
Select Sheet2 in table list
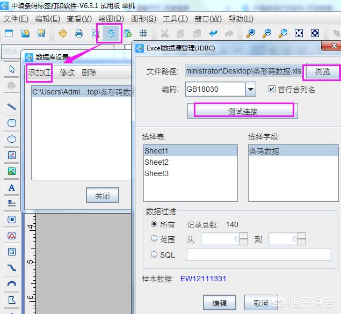tap(191, 162)
